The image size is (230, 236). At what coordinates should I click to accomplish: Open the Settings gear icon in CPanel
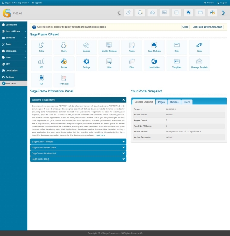coord(86,63)
